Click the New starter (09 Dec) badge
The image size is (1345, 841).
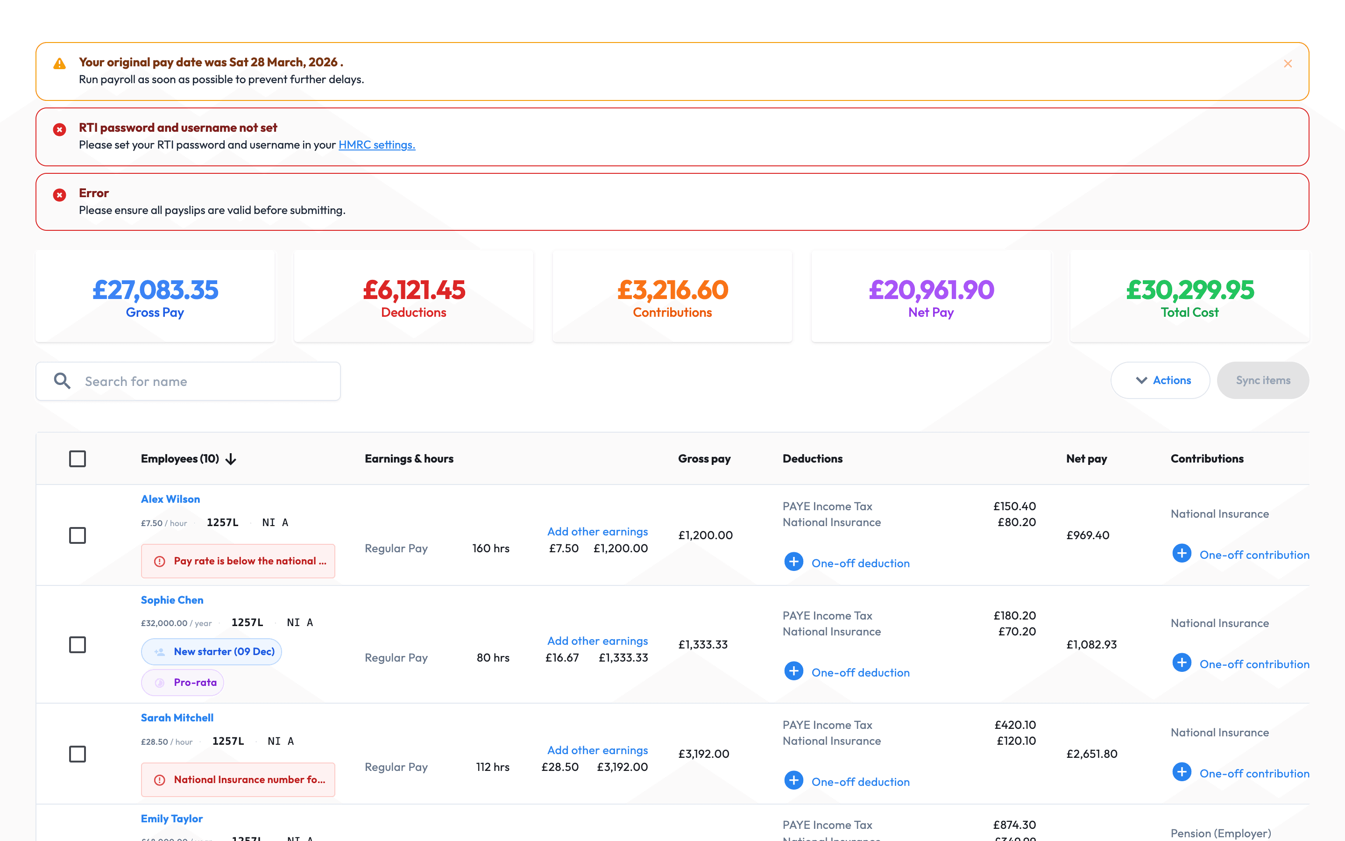pos(211,652)
